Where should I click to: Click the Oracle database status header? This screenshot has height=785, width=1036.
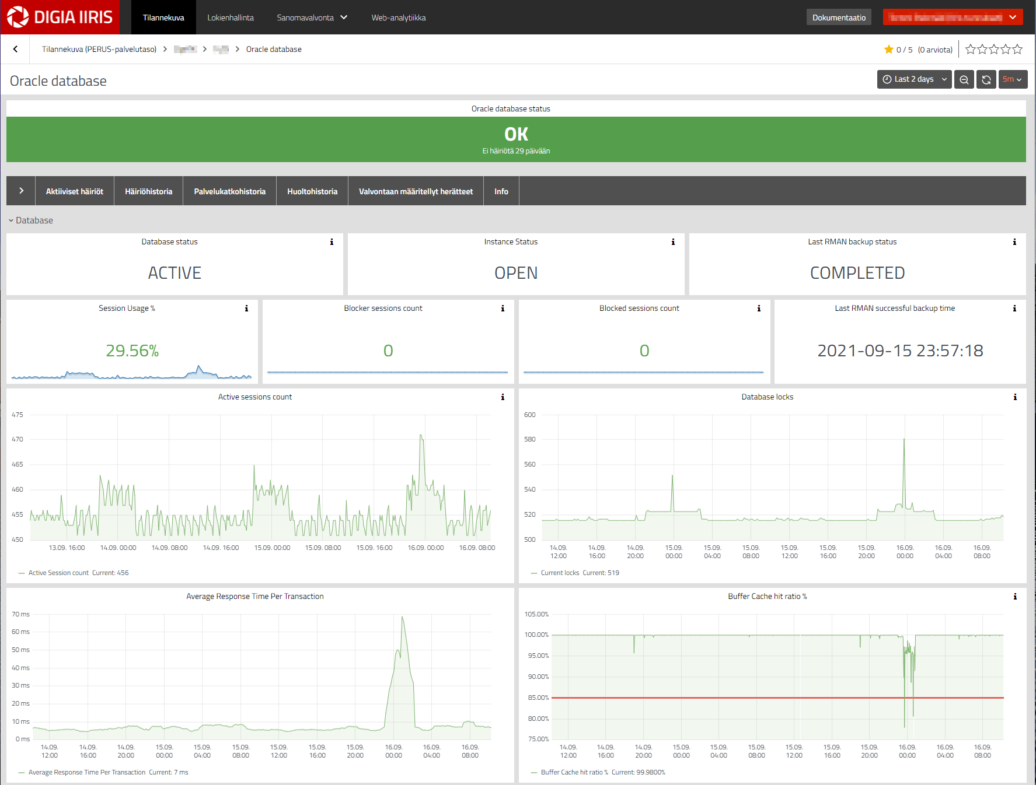[511, 109]
